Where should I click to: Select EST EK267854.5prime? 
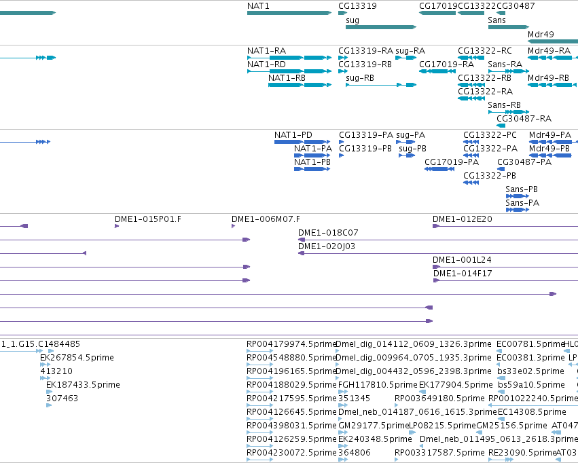[45, 365]
